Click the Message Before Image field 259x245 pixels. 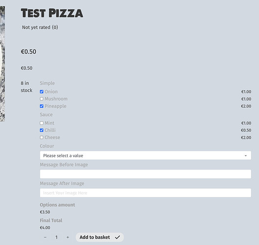(145, 174)
